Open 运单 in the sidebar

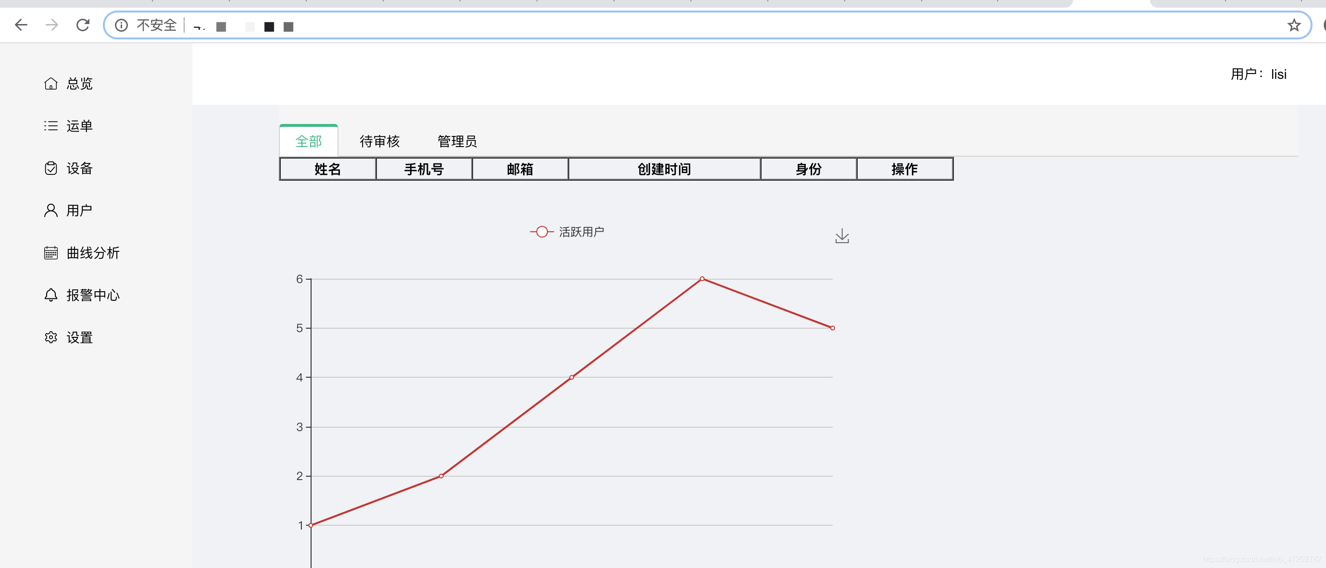coord(79,125)
